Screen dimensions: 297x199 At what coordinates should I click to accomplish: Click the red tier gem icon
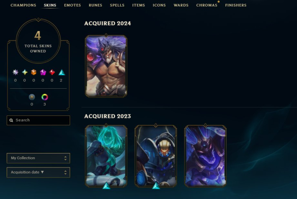point(52,72)
